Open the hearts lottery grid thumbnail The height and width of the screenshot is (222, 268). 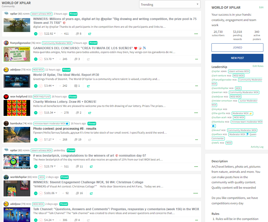point(17,108)
